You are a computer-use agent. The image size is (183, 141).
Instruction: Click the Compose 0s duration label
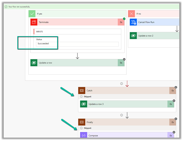tap(171, 135)
